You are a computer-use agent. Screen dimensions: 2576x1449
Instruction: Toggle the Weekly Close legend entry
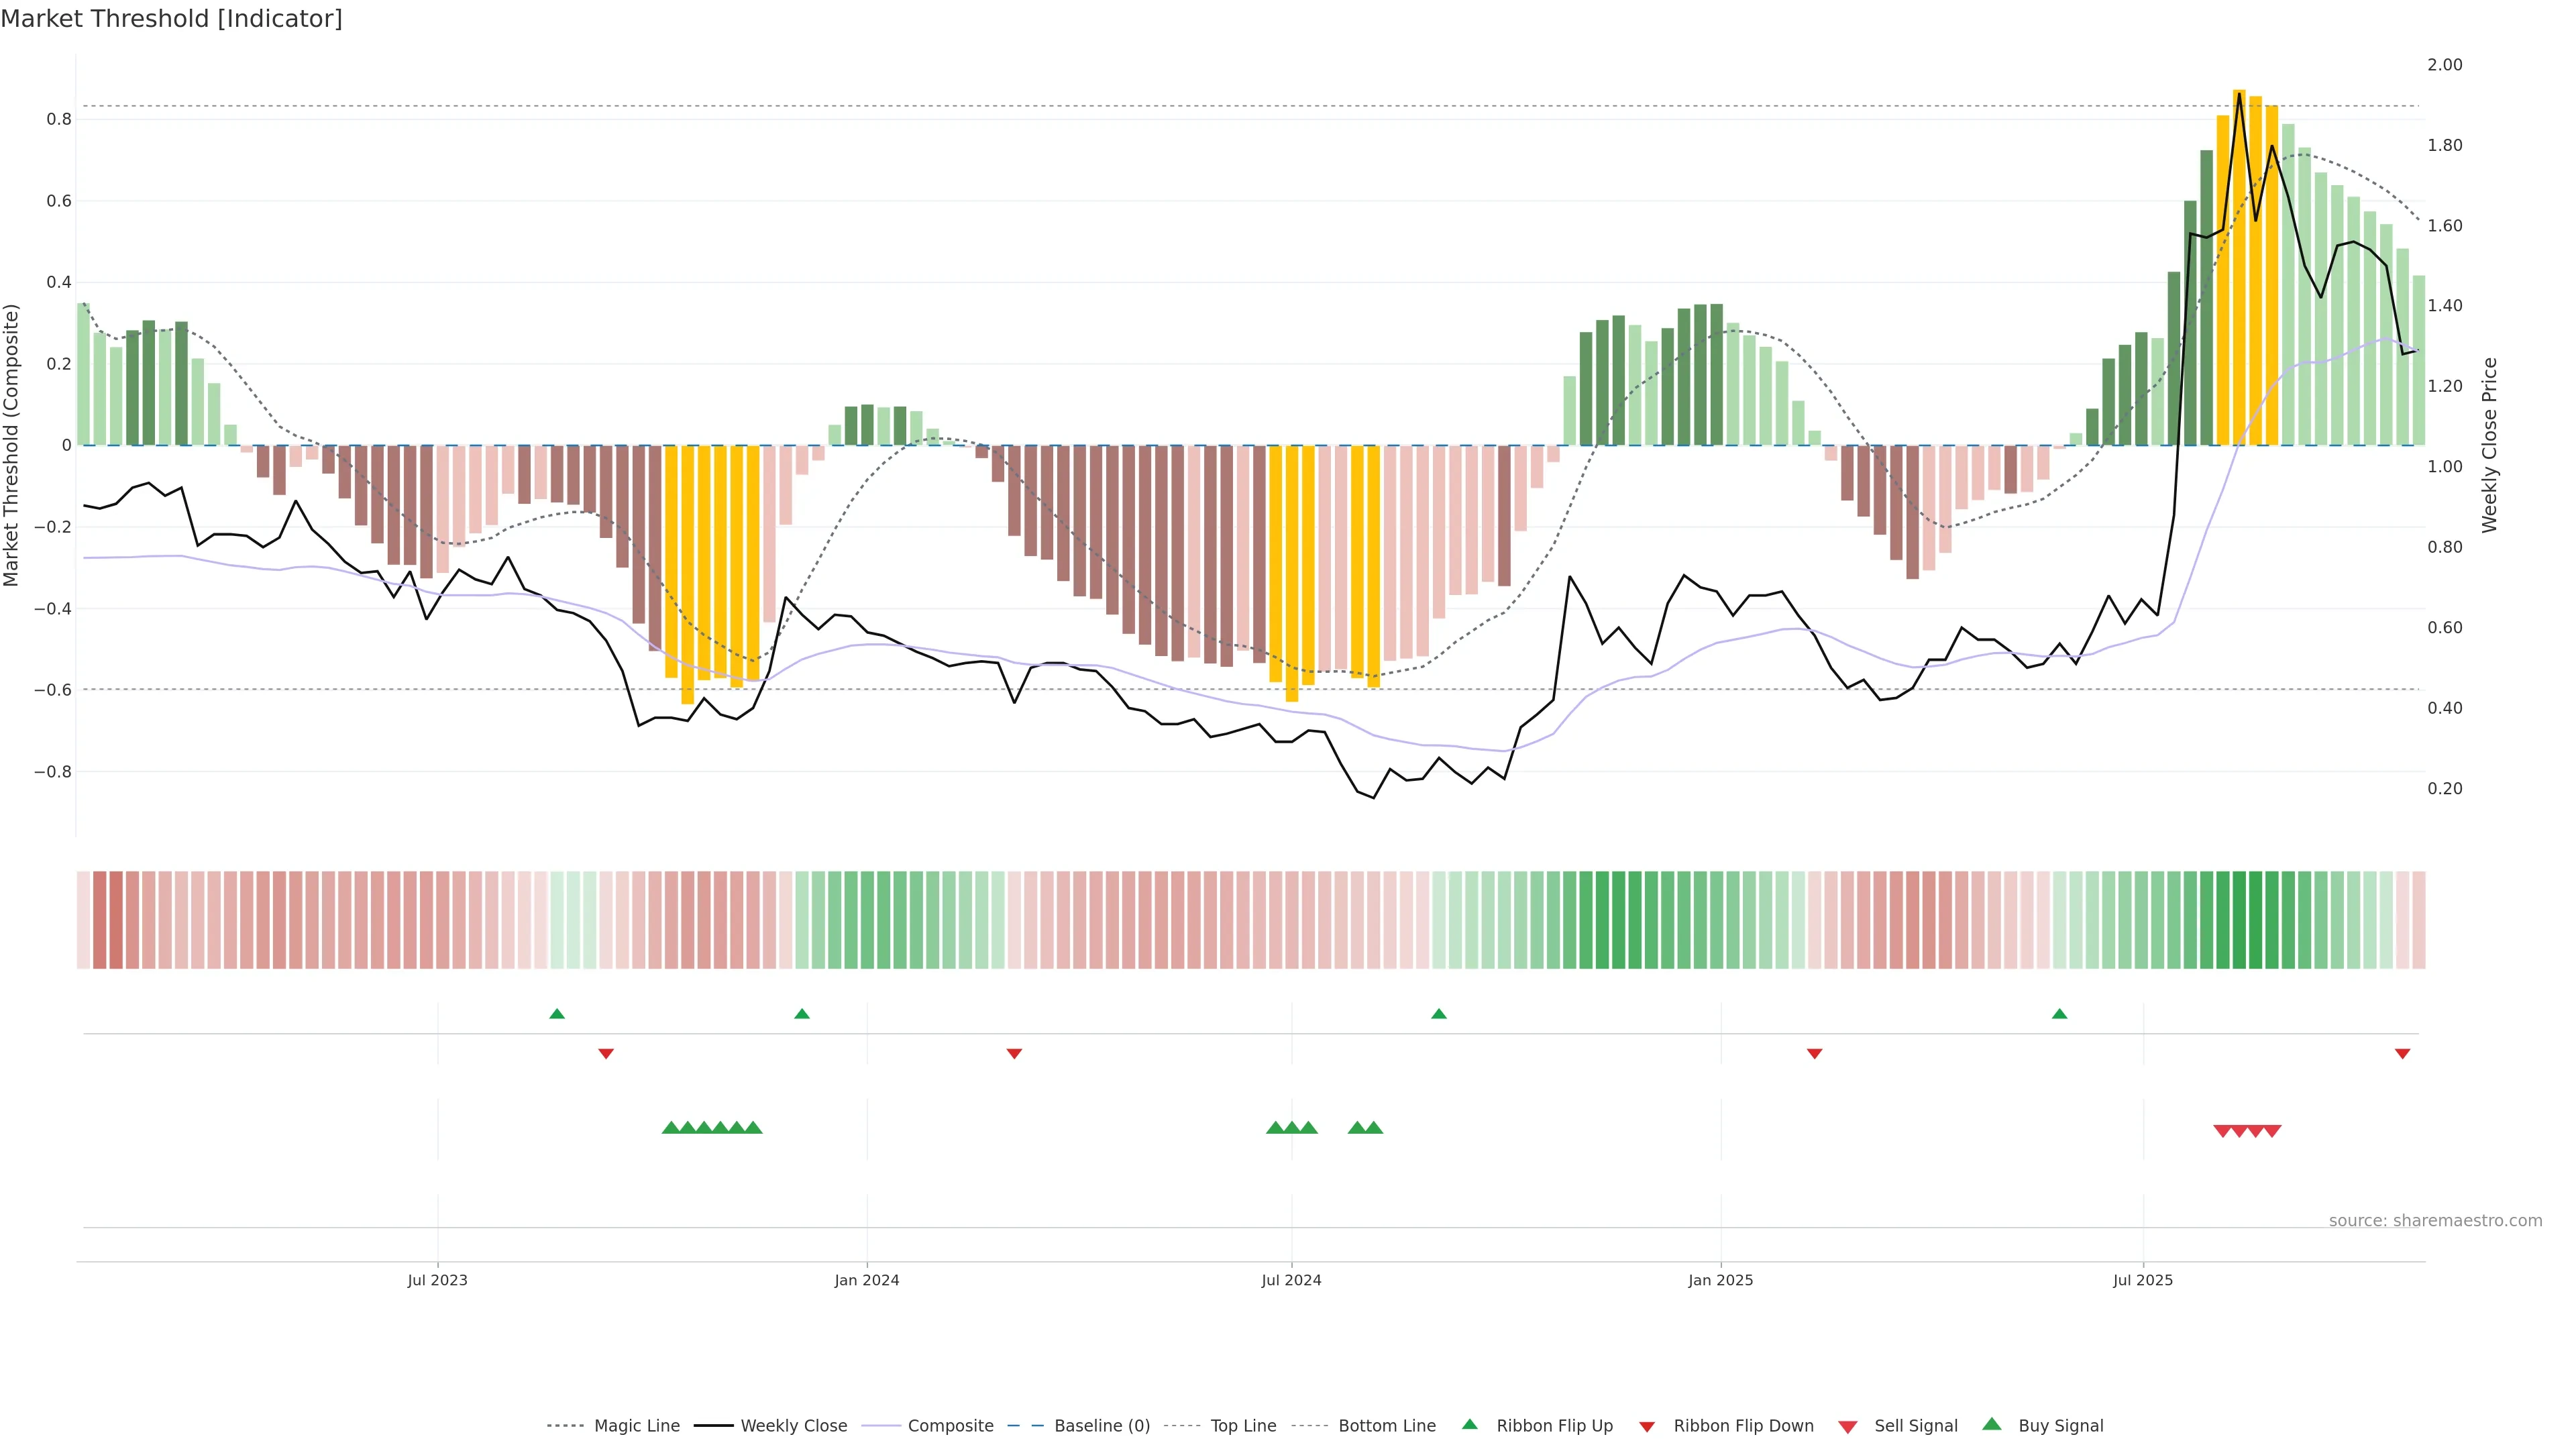pyautogui.click(x=793, y=1426)
